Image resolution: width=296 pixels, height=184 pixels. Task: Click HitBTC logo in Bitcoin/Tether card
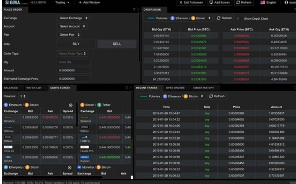(x=84, y=137)
